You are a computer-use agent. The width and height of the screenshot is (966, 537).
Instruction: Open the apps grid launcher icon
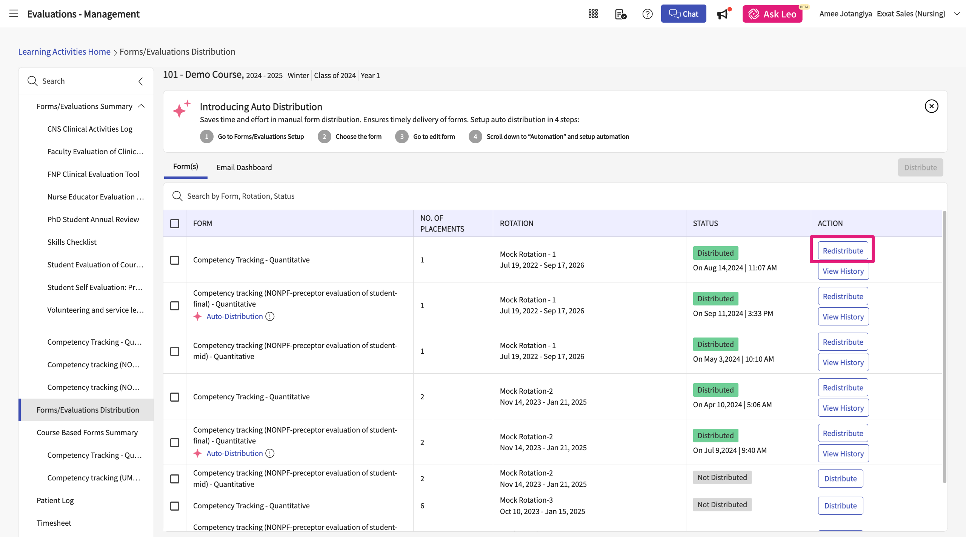click(x=593, y=14)
